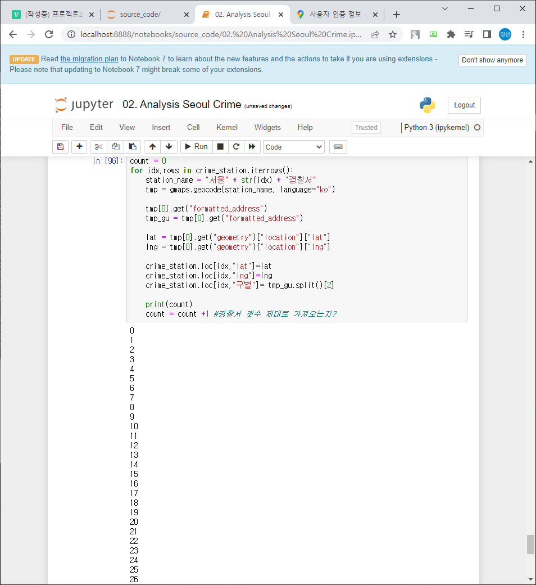536x585 pixels.
Task: Open the migration plan link
Action: pos(89,59)
